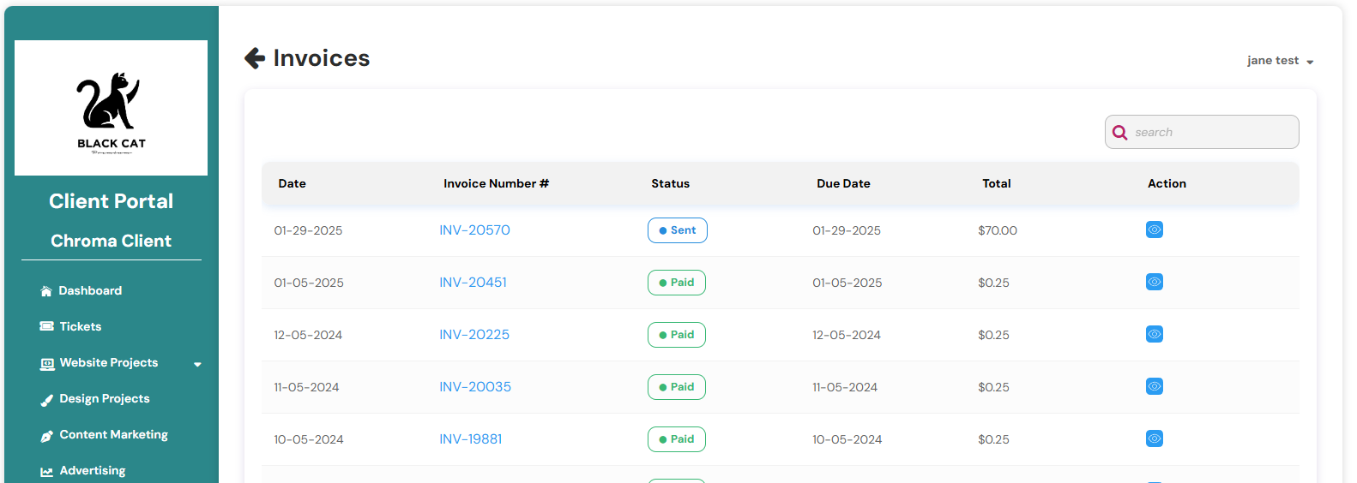Click the Dashboard home icon

tap(46, 291)
